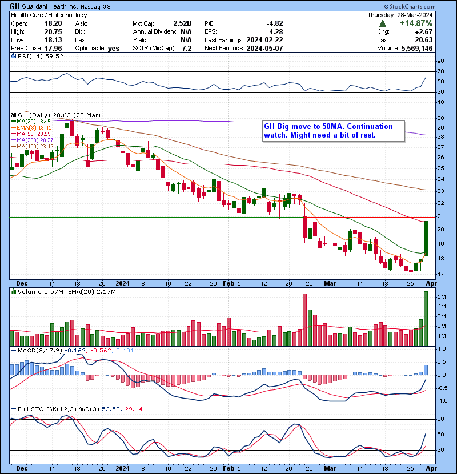Click the Last Earnings date 2024-02-22
This screenshot has width=457, height=474.
[264, 40]
